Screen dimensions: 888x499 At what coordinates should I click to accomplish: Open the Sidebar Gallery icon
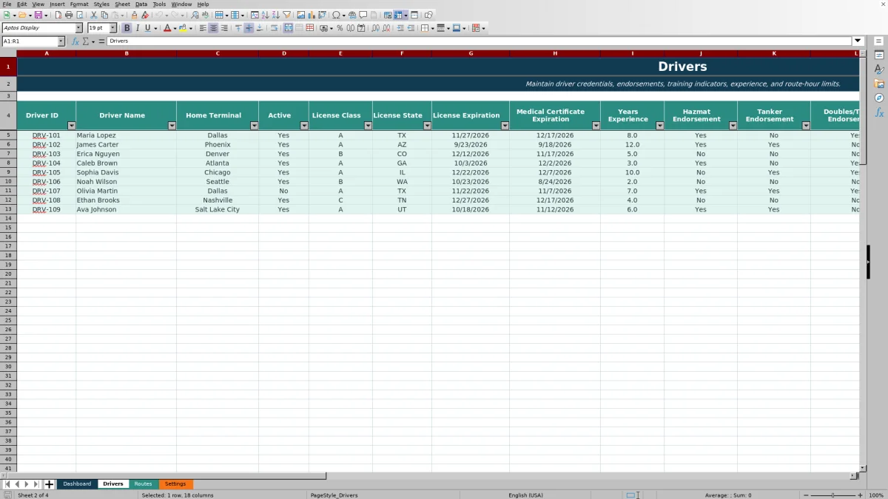tap(879, 84)
